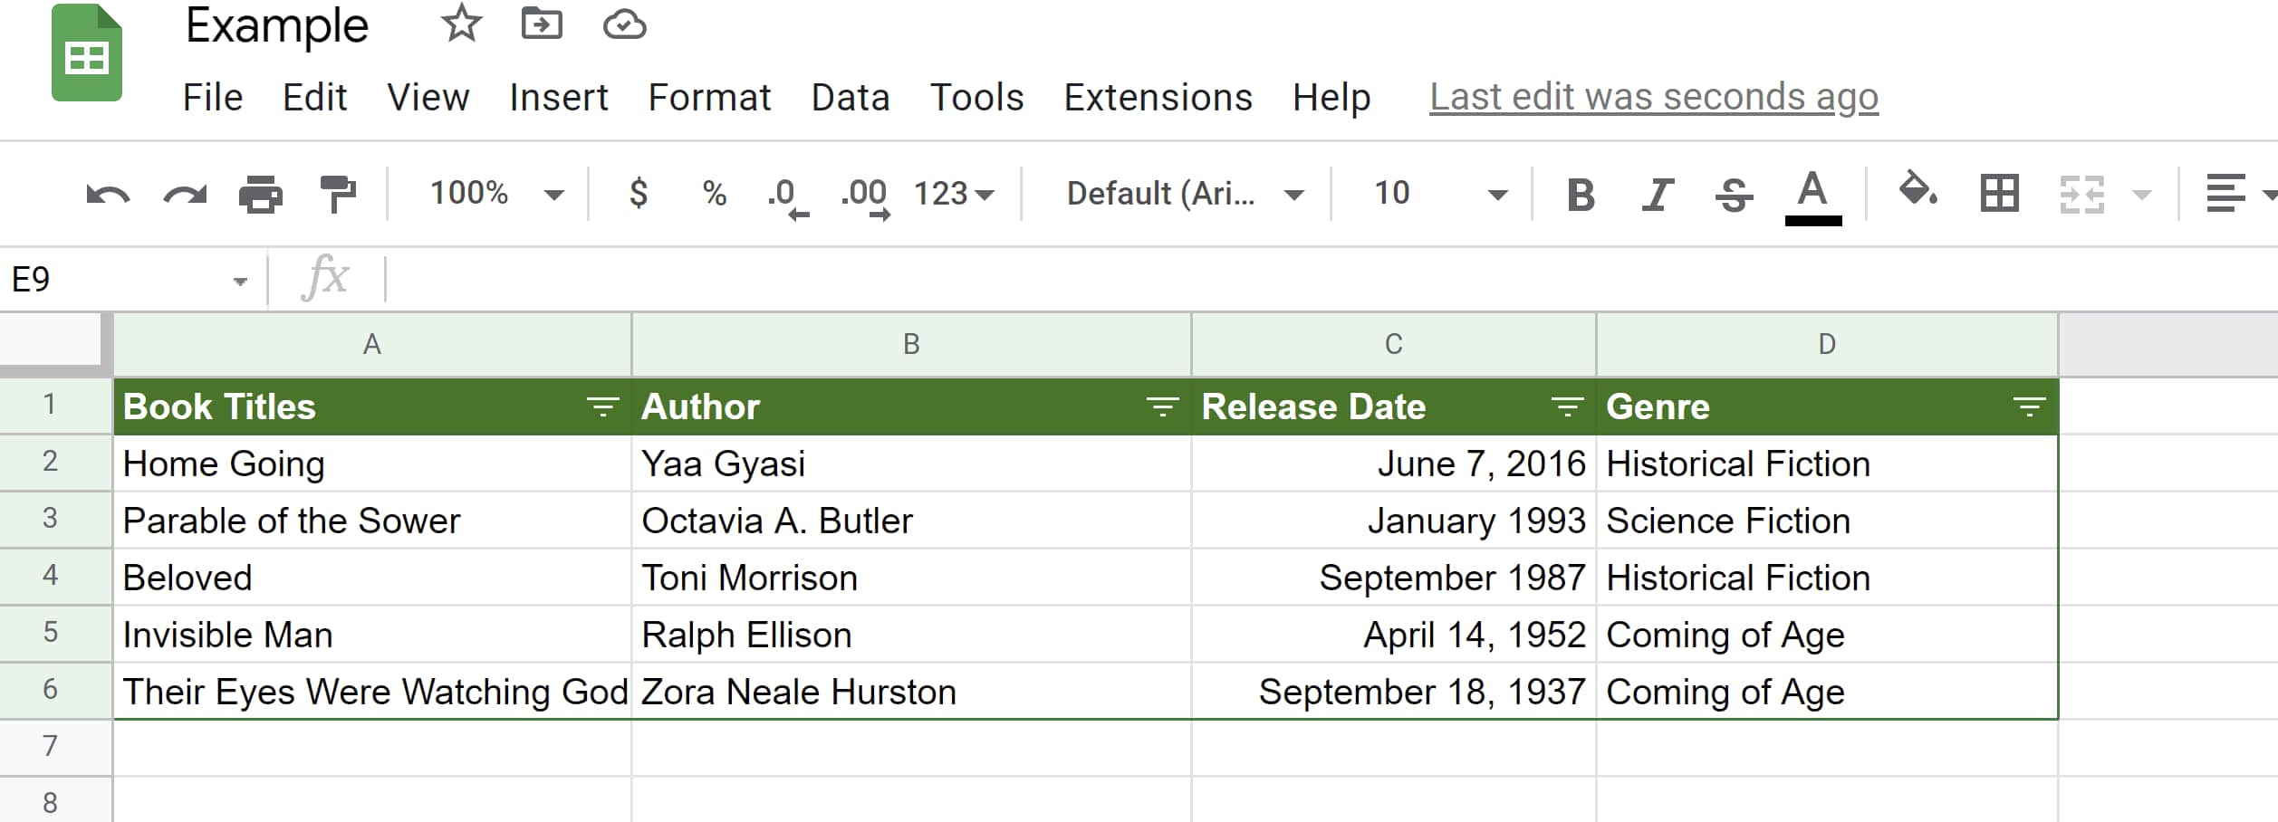The height and width of the screenshot is (822, 2278).
Task: Open the Genre column filter
Action: click(2029, 407)
